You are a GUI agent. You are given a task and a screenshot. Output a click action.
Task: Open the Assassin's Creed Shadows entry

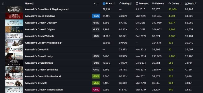[x=40, y=16]
